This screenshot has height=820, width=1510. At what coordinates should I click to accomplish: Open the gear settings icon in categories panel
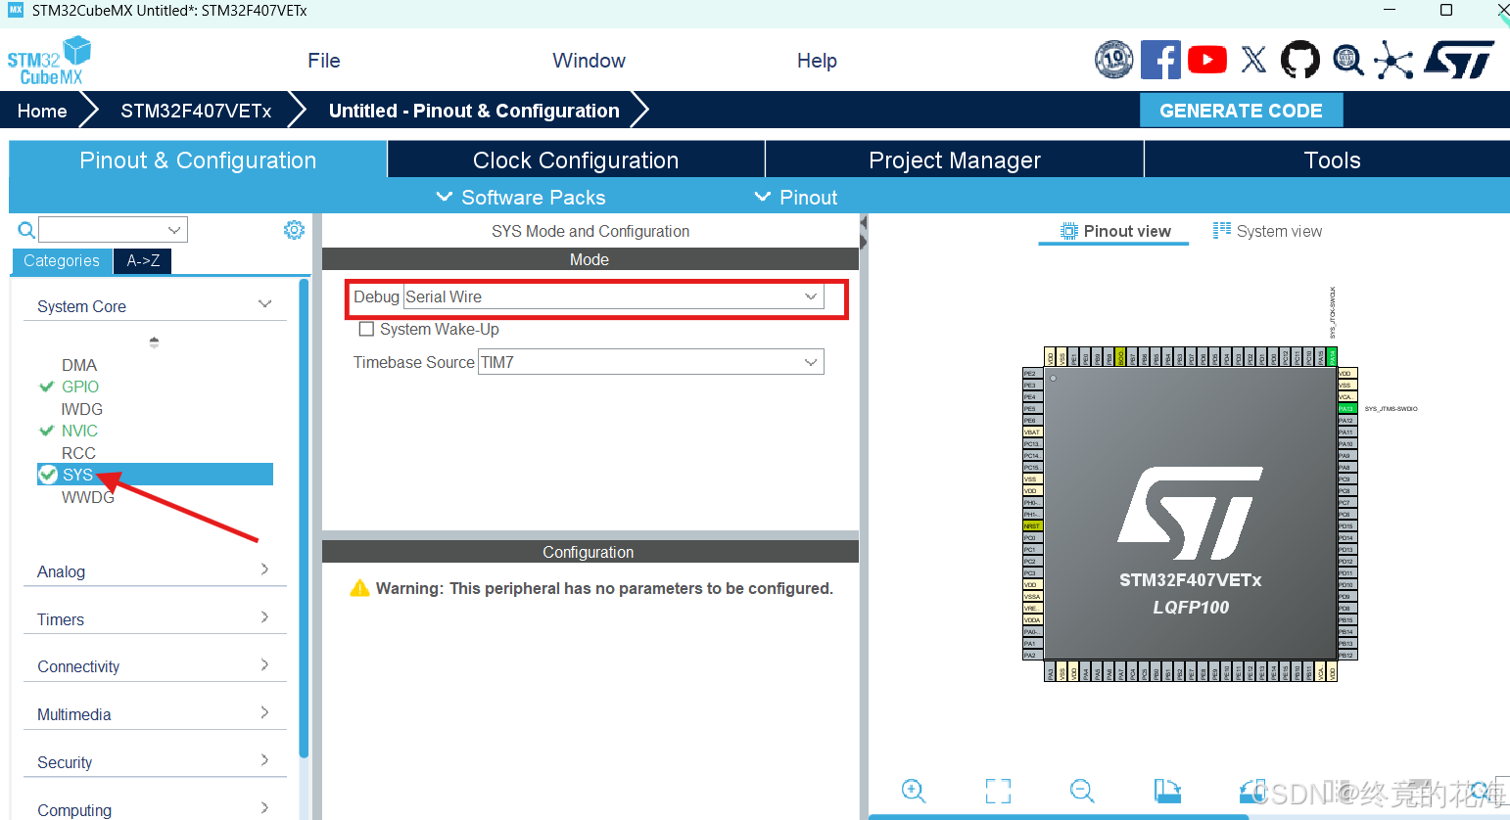pos(294,230)
